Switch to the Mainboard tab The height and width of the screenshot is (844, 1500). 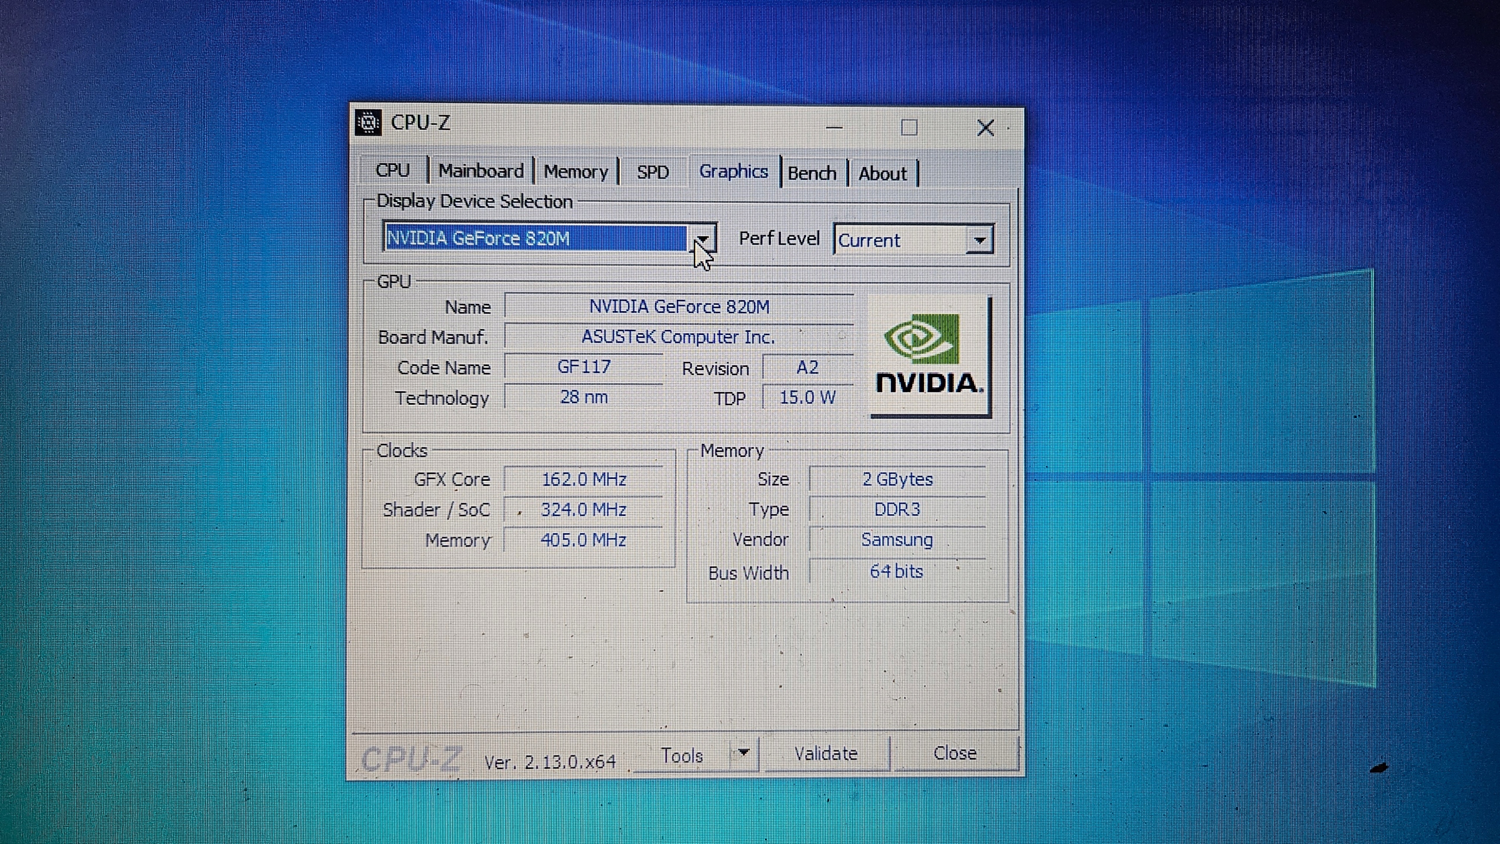(x=481, y=171)
